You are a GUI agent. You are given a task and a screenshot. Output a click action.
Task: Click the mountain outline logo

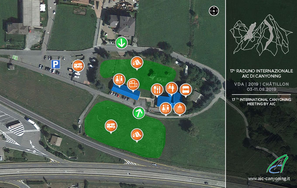click(261, 35)
